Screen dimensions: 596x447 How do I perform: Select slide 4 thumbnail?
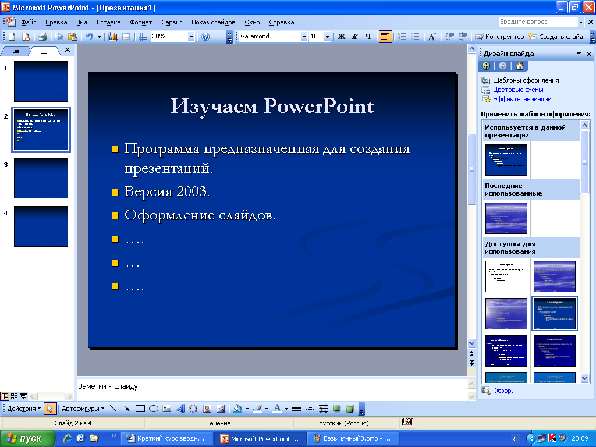pos(41,226)
